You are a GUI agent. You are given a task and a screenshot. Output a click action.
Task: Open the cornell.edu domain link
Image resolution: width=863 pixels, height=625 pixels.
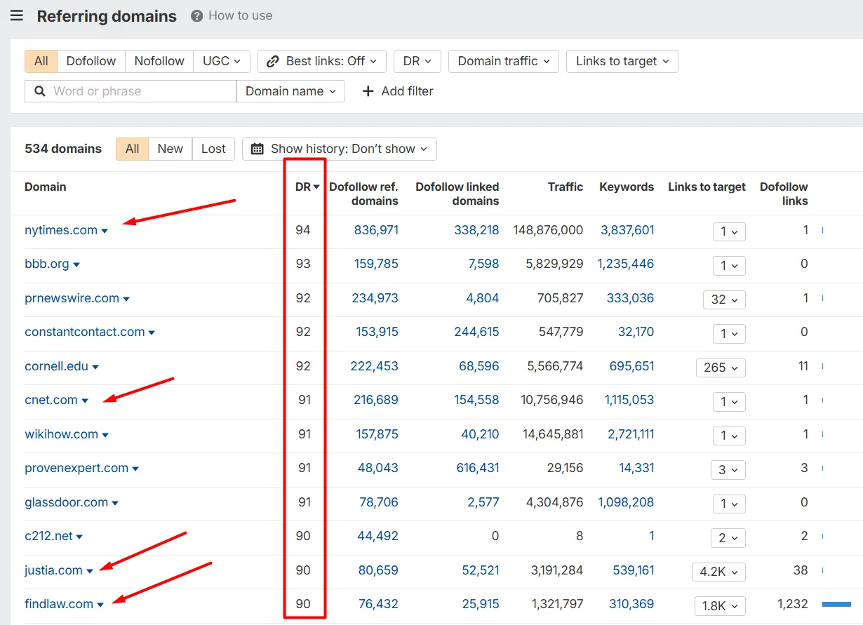point(57,366)
